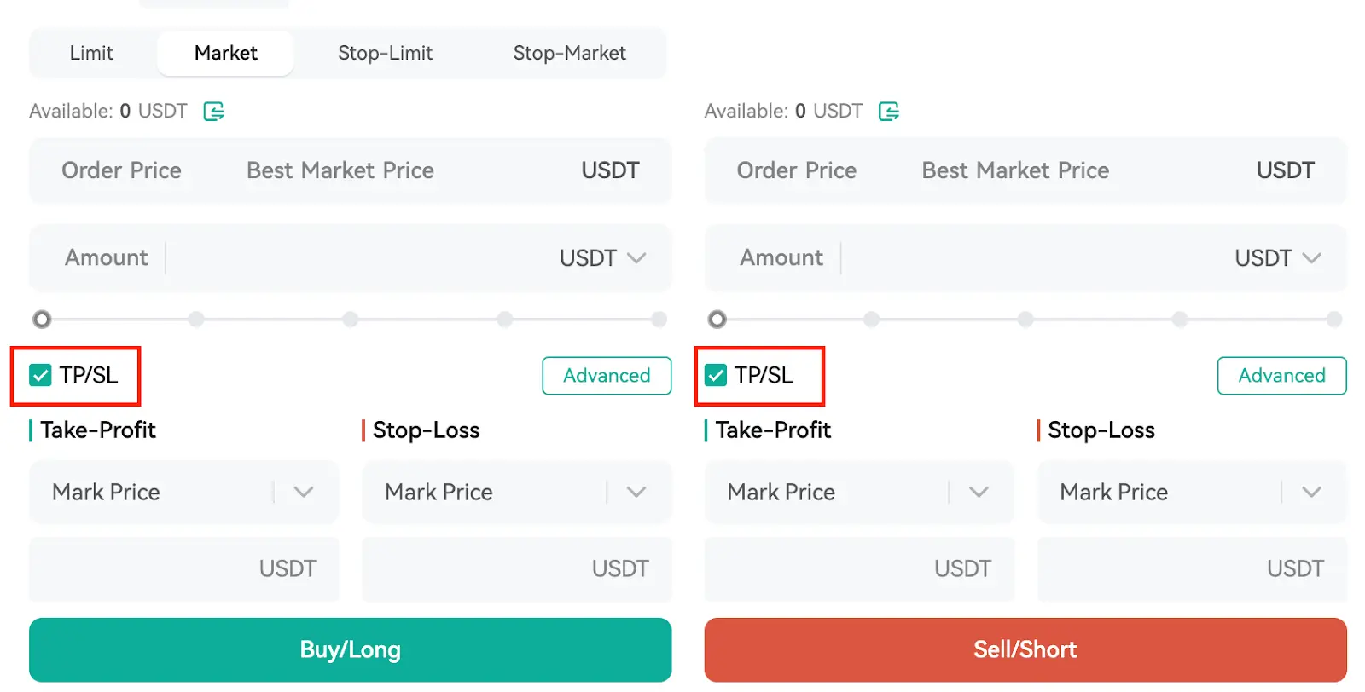Open Advanced TP/SL settings on Buy side
Image resolution: width=1365 pixels, height=692 pixels.
tap(607, 376)
